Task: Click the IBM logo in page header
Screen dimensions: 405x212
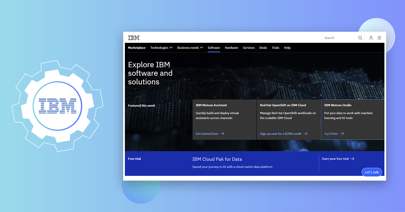Action: coord(134,38)
